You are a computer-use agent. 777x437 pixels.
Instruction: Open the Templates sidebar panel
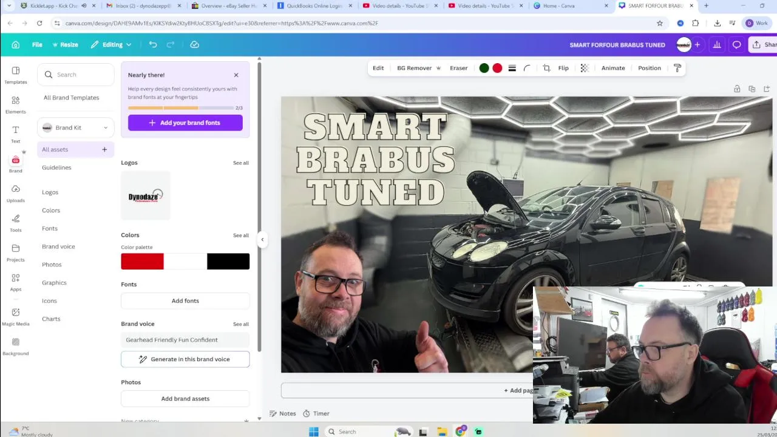pos(16,75)
